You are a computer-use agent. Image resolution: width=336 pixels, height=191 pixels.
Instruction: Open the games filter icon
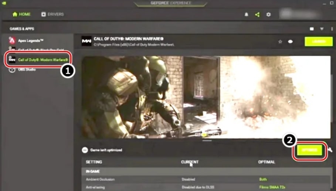[x=322, y=29]
